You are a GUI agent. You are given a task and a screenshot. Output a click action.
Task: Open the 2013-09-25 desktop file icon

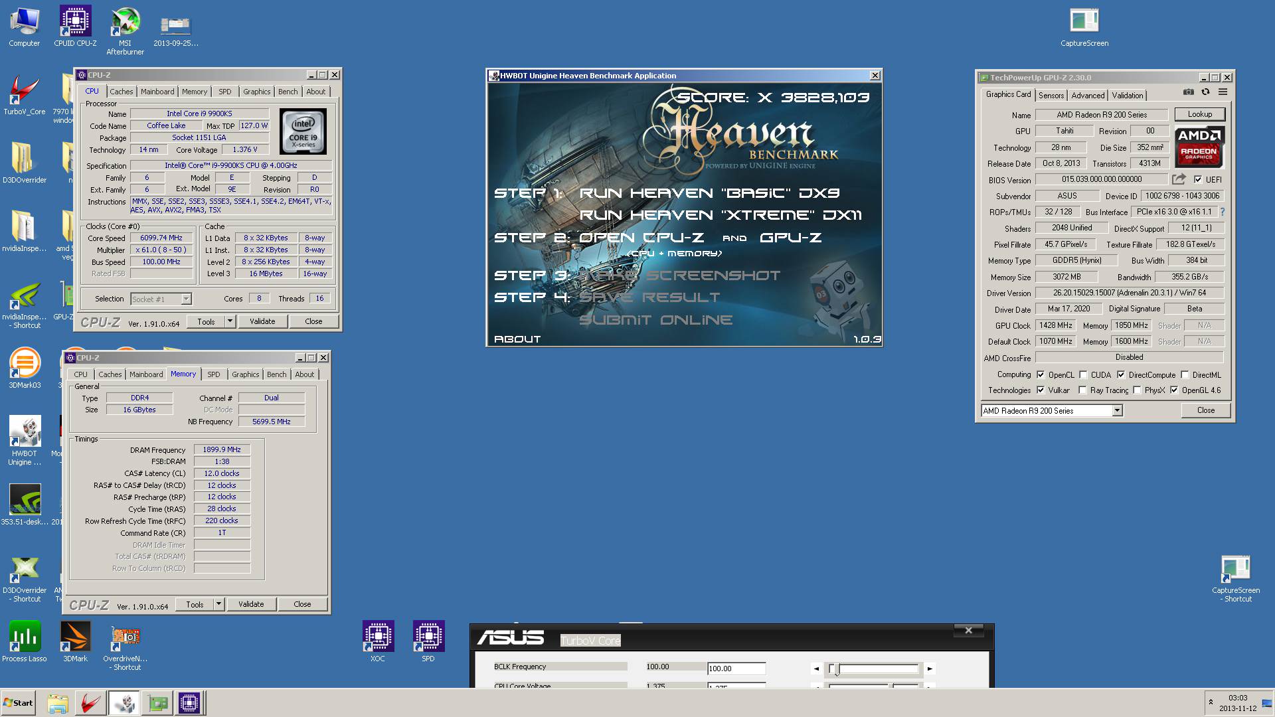pyautogui.click(x=175, y=31)
